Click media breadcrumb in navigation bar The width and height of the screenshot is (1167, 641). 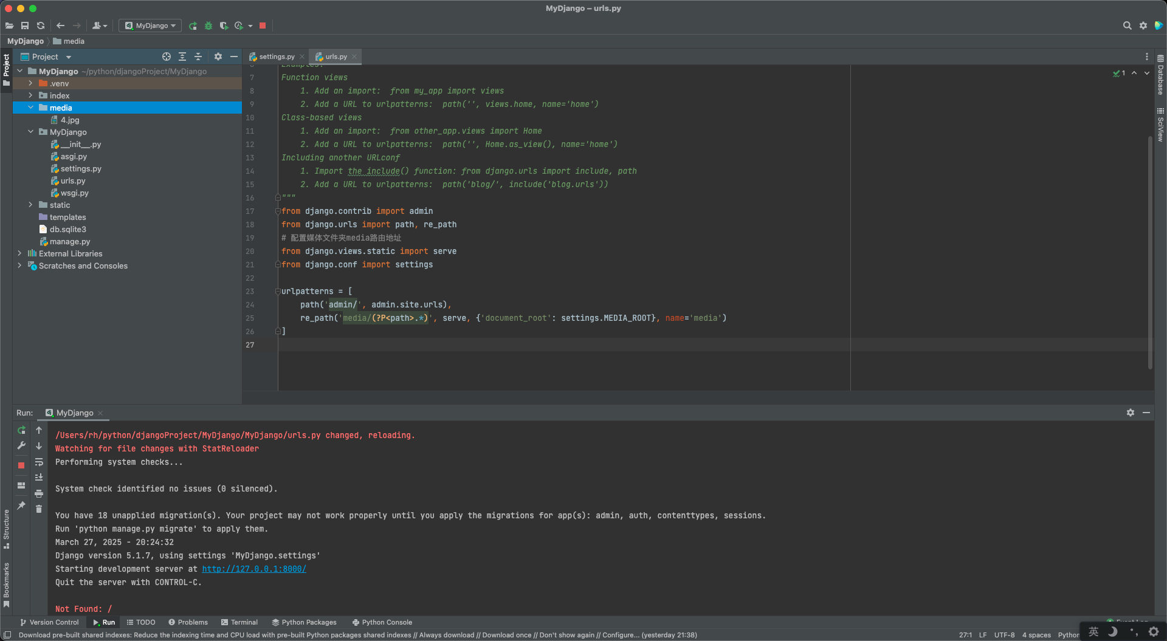(69, 41)
